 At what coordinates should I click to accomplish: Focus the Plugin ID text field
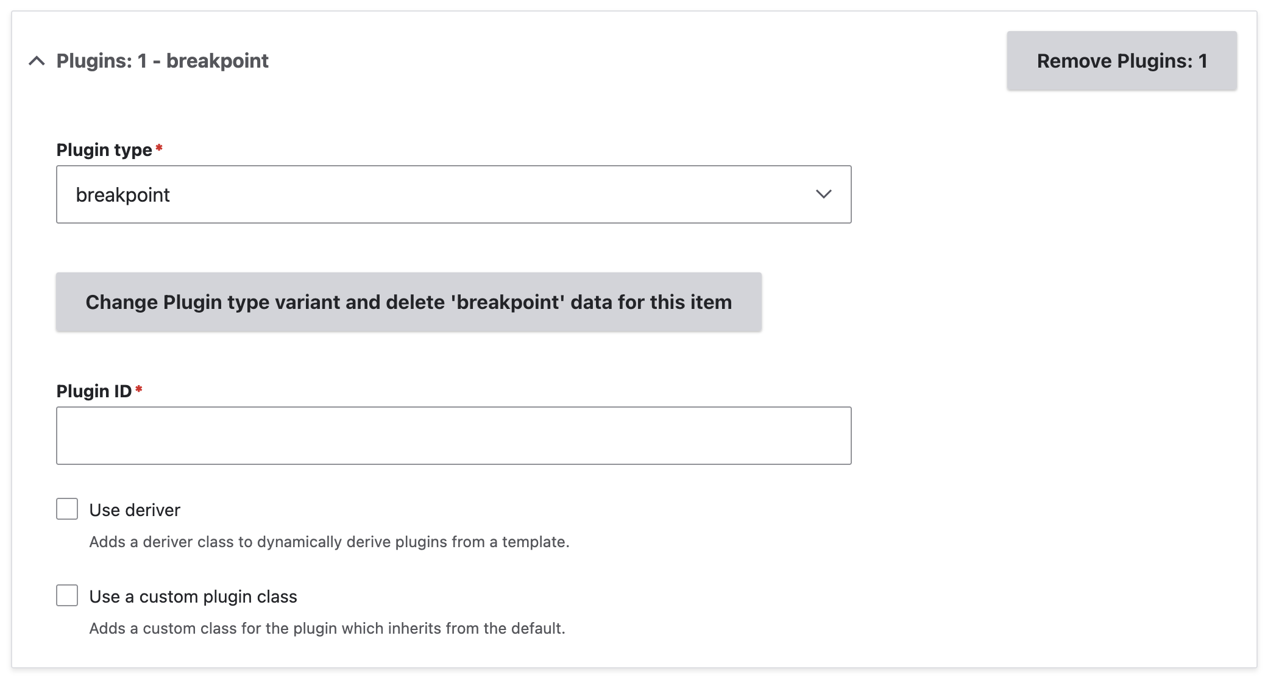pyautogui.click(x=453, y=436)
